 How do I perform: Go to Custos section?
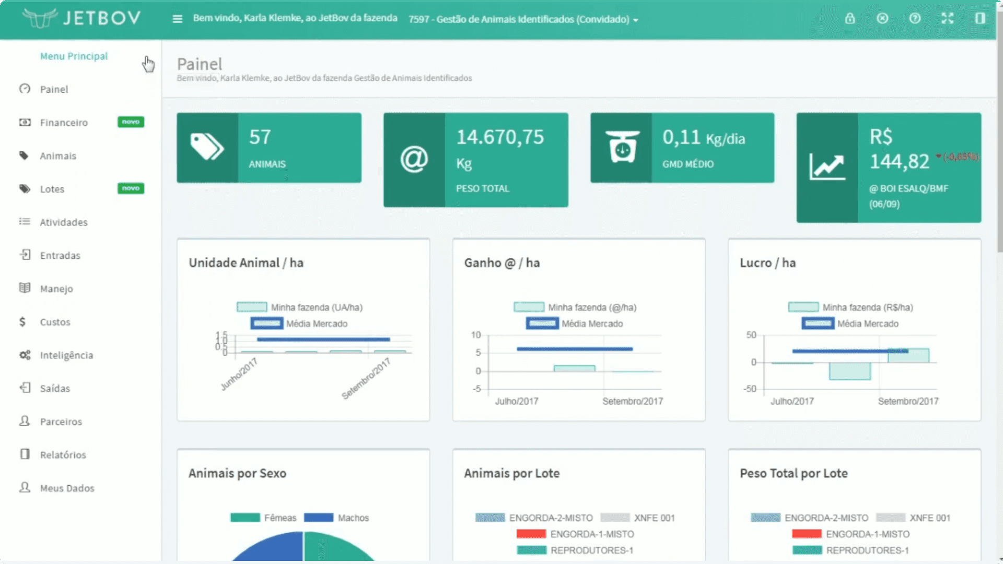tap(55, 322)
